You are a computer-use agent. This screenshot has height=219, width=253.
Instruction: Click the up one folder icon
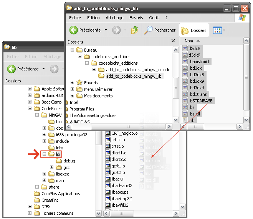click(x=134, y=30)
